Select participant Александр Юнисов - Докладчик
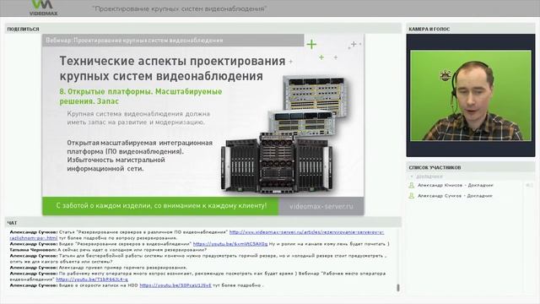The width and height of the screenshot is (540, 304). coord(456,186)
